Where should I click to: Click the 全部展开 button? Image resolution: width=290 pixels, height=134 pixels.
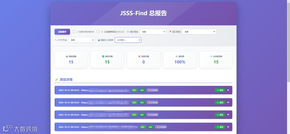click(x=62, y=32)
